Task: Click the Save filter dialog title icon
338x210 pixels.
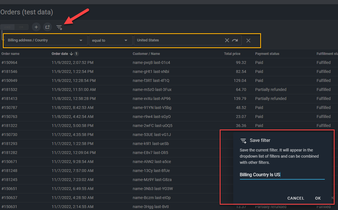Action: click(x=243, y=140)
